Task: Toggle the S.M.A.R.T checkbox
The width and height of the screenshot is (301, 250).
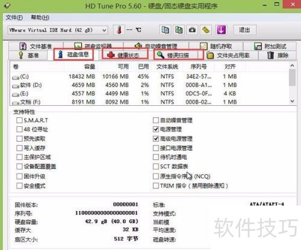Action: [19, 120]
